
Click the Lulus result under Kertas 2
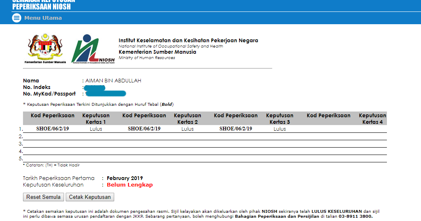(187, 129)
